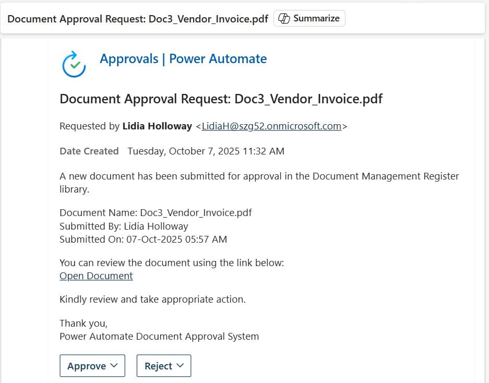489x383 pixels.
Task: Click the Summarize button
Action: pos(309,18)
